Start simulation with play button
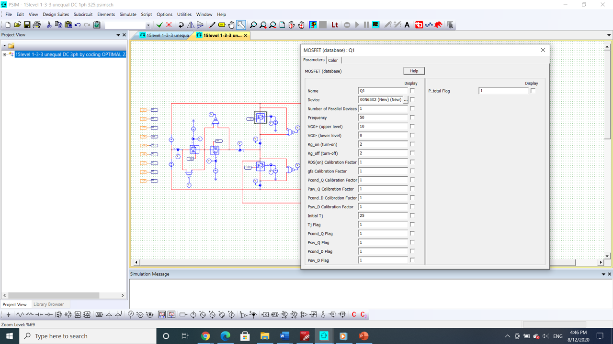 pyautogui.click(x=357, y=25)
